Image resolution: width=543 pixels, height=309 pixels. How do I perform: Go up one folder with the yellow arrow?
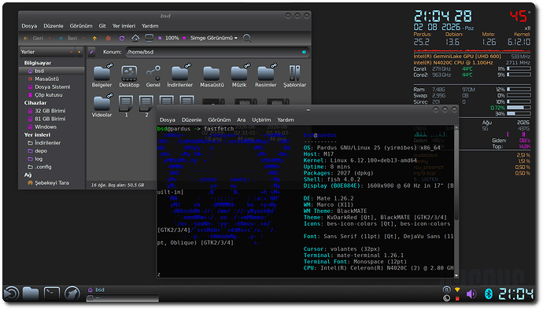click(94, 38)
